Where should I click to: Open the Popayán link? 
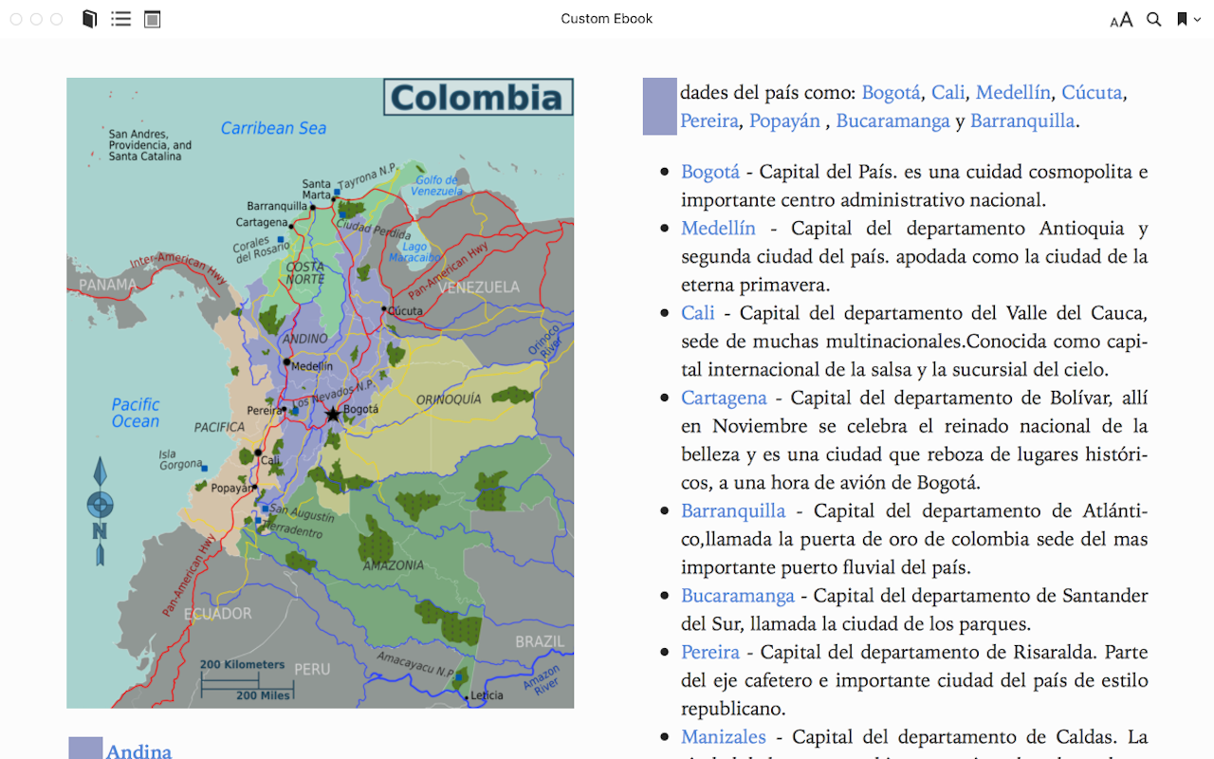point(784,121)
